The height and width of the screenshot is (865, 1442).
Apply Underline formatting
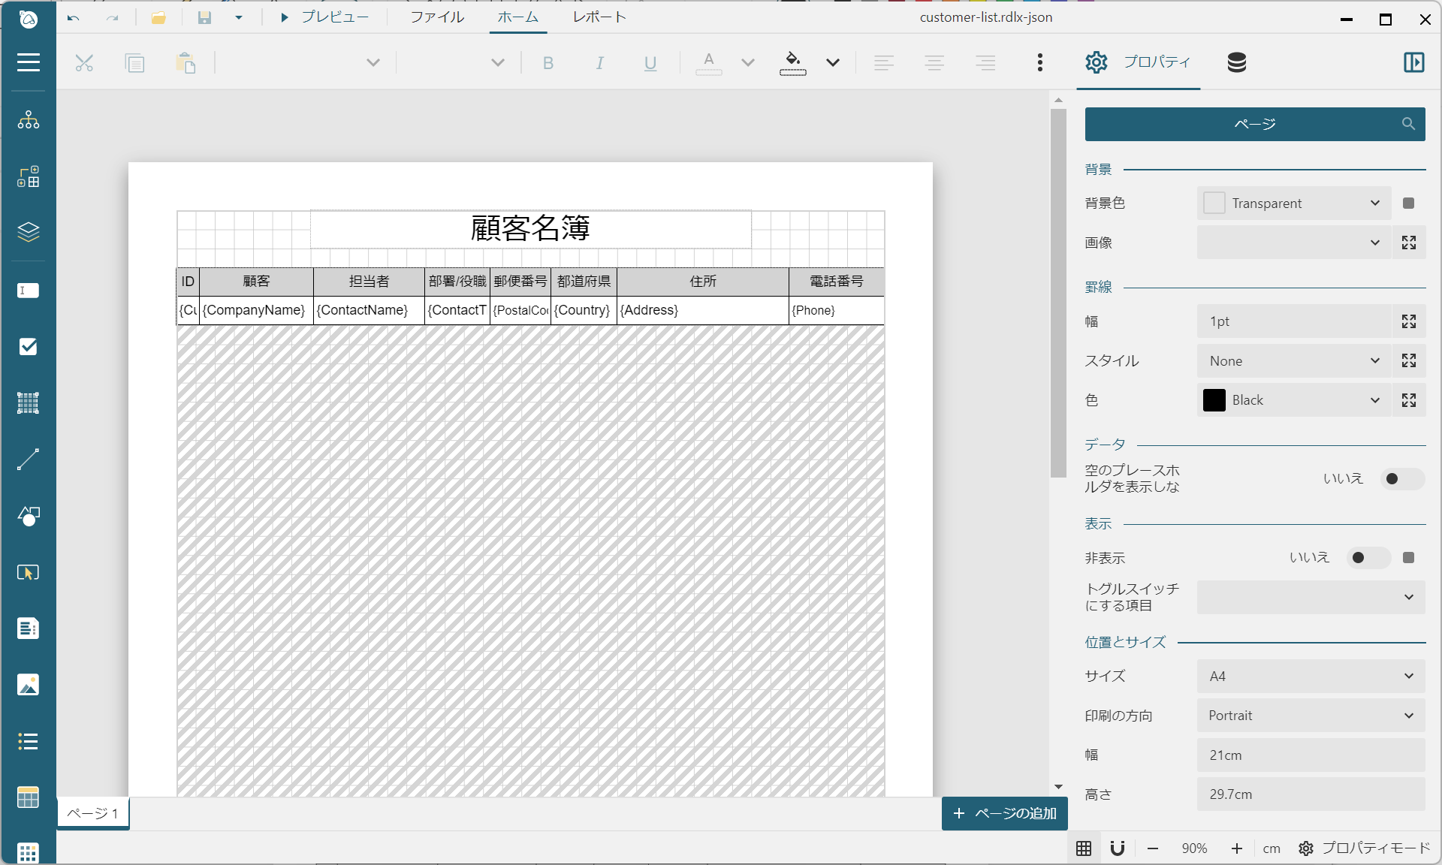(x=650, y=63)
